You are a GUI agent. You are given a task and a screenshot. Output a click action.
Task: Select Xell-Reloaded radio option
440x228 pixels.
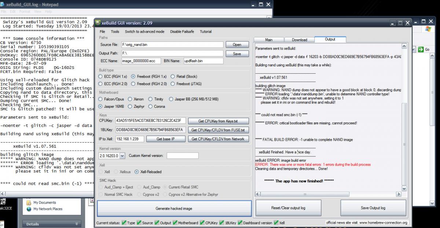click(x=137, y=172)
